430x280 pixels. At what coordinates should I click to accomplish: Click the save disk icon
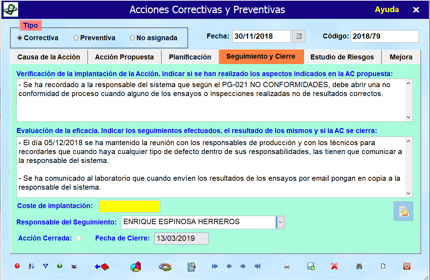(x=311, y=266)
